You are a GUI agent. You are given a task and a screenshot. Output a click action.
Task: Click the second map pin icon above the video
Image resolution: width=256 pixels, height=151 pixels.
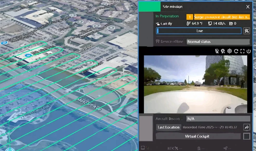click(223, 51)
